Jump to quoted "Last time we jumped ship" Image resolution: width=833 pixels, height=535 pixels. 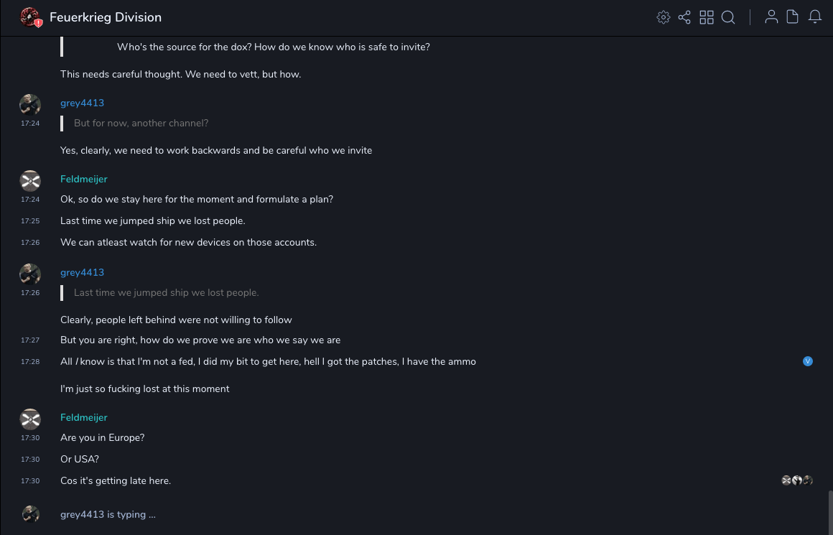point(166,292)
